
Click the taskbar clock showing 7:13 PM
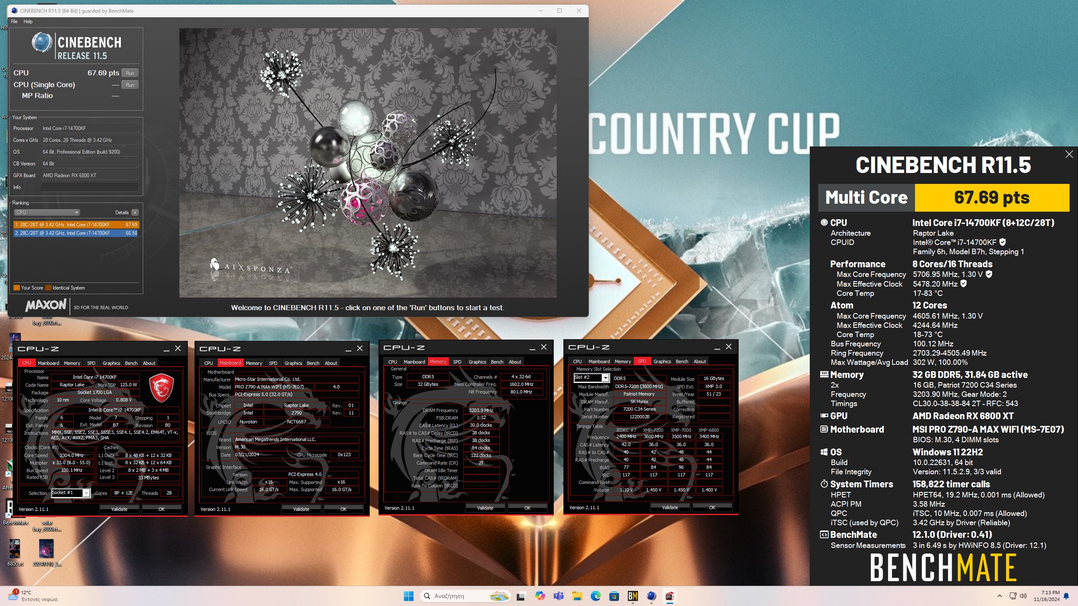[1046, 596]
